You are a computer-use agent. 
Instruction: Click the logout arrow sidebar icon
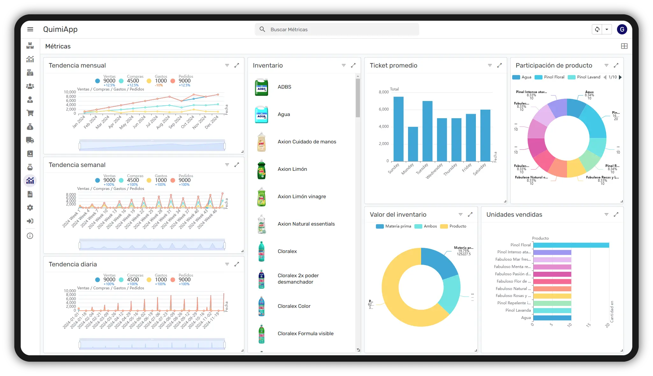point(30,221)
